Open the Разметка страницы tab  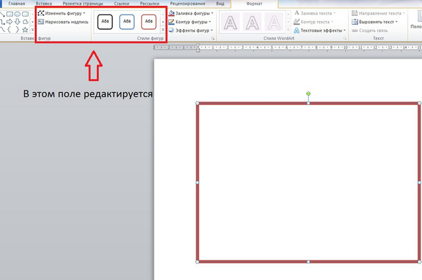83,4
